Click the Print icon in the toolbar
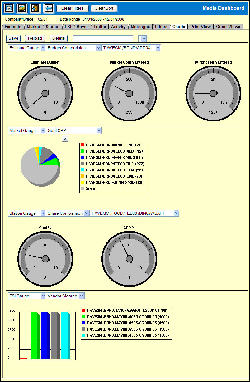 click(x=22, y=8)
